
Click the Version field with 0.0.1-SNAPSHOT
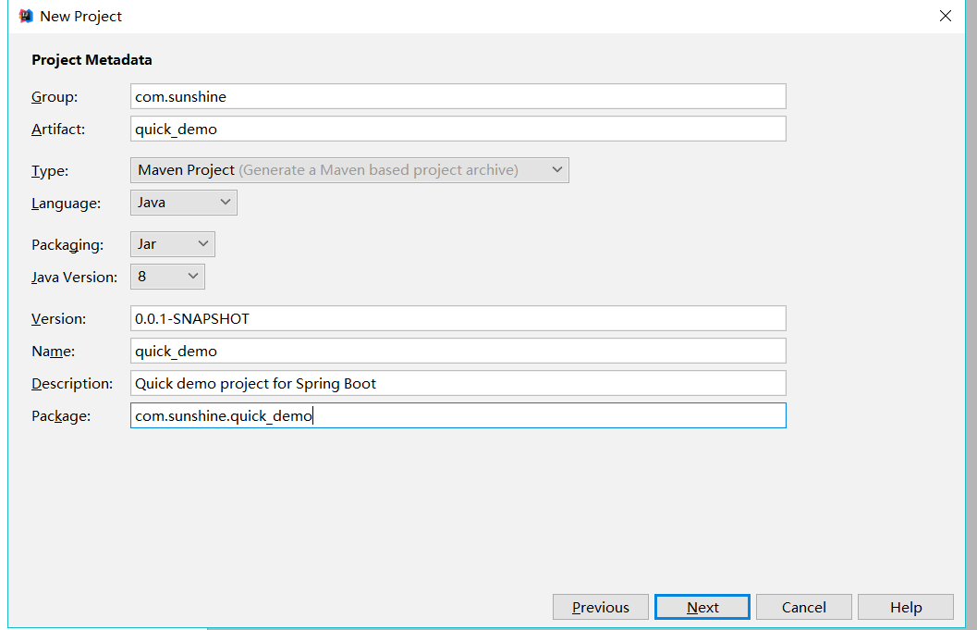[x=458, y=318]
